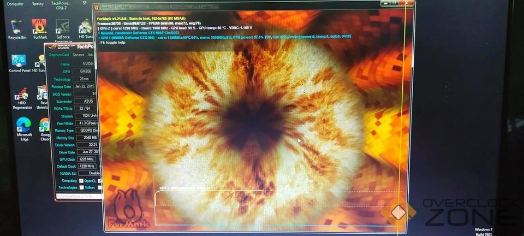Click the GPU Clock field showing 1228 MHz
524x236 pixels.
tap(87, 159)
